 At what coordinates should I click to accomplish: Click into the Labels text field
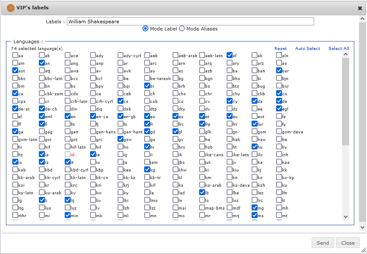point(190,22)
